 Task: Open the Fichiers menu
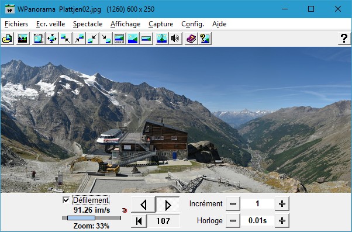point(16,24)
